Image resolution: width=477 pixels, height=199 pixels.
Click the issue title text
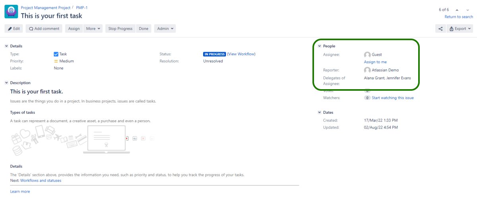point(51,16)
